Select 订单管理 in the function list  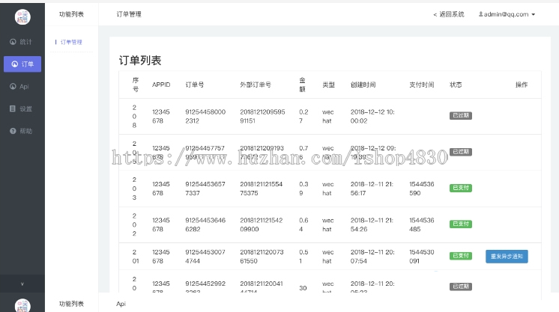71,42
